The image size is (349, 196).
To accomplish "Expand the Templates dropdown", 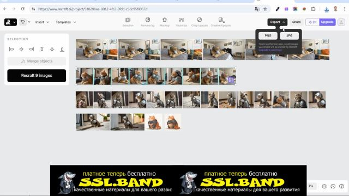I will coord(65,22).
